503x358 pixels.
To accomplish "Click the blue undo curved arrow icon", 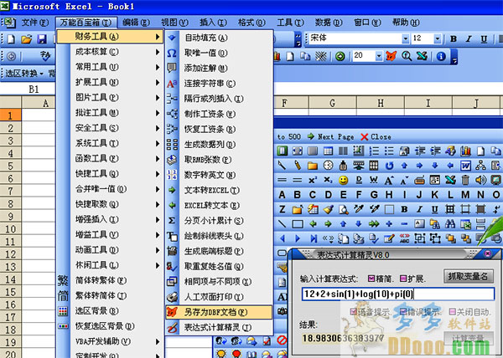I will (x=390, y=166).
